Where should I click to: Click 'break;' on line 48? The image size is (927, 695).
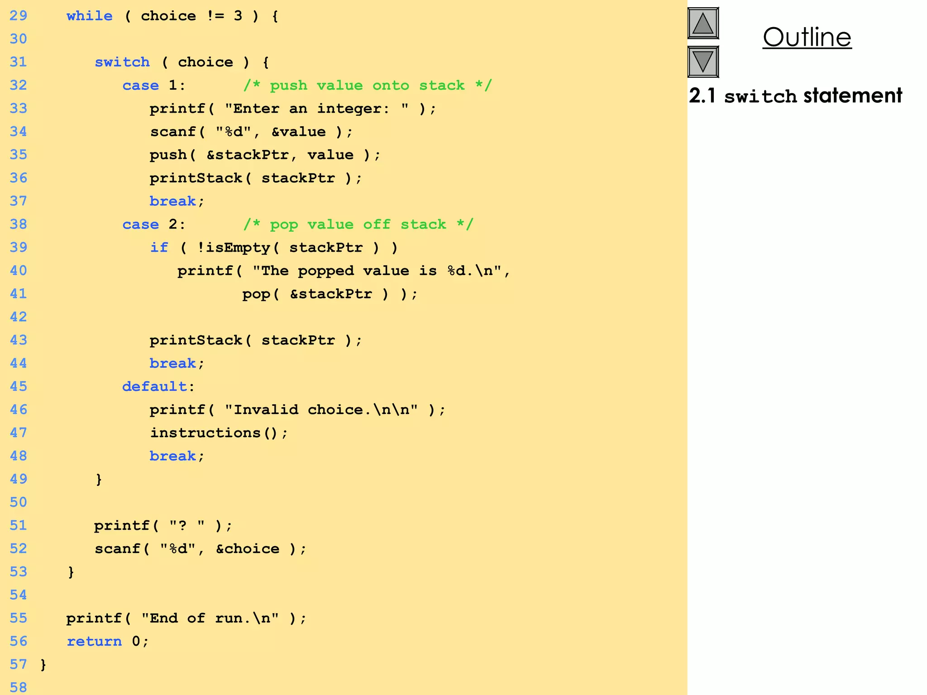pyautogui.click(x=177, y=456)
